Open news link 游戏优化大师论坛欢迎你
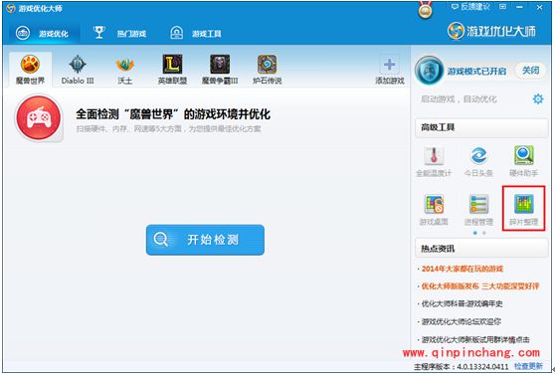This screenshot has width=555, height=374. [462, 321]
